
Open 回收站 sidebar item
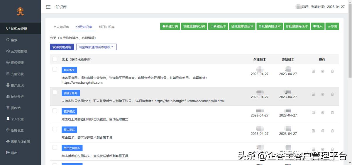(20, 108)
